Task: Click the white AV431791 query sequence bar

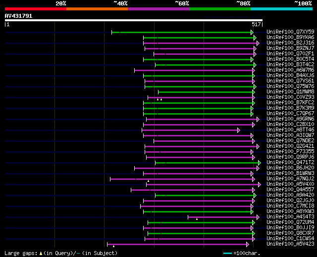Action: pyautogui.click(x=134, y=20)
